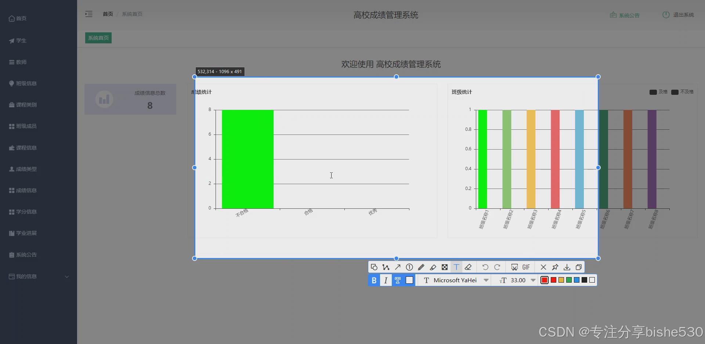The width and height of the screenshot is (705, 344).
Task: Select the text annotation tool
Action: [x=456, y=267]
